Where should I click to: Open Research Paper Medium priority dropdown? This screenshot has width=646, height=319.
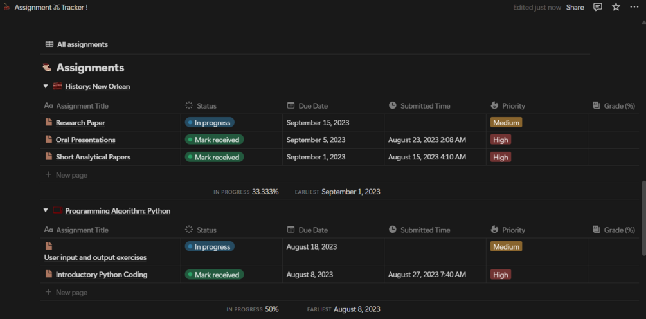pos(506,122)
